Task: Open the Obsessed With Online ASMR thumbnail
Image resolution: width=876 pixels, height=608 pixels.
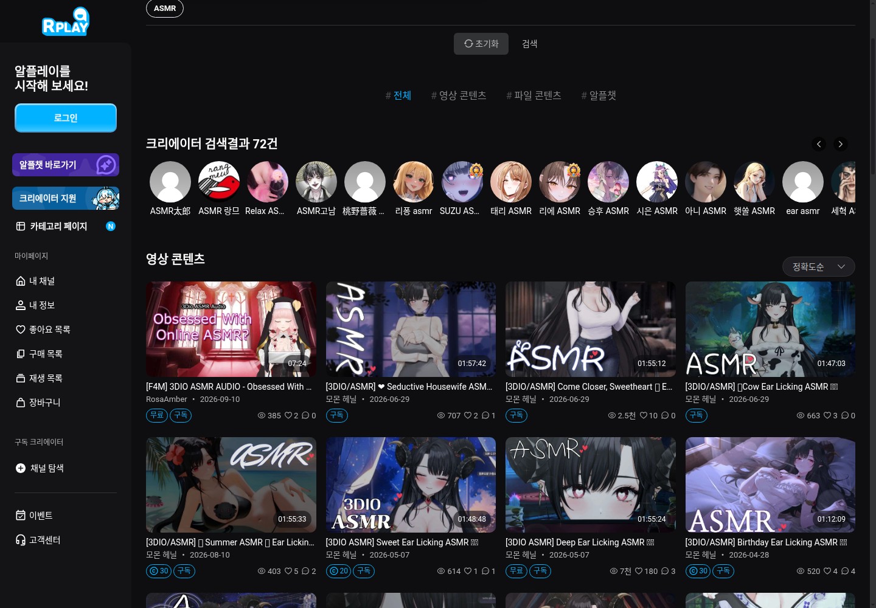Action: [x=231, y=329]
